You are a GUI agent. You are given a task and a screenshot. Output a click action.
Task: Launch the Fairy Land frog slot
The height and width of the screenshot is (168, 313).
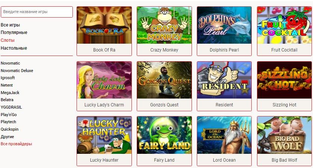tap(164, 135)
